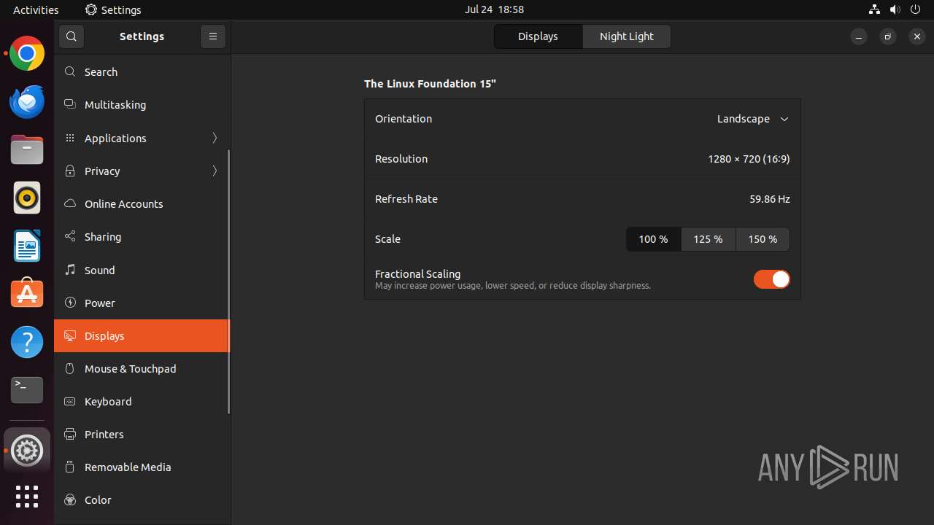Disable the Fractional Scaling switch
Image resolution: width=934 pixels, height=525 pixels.
click(771, 279)
